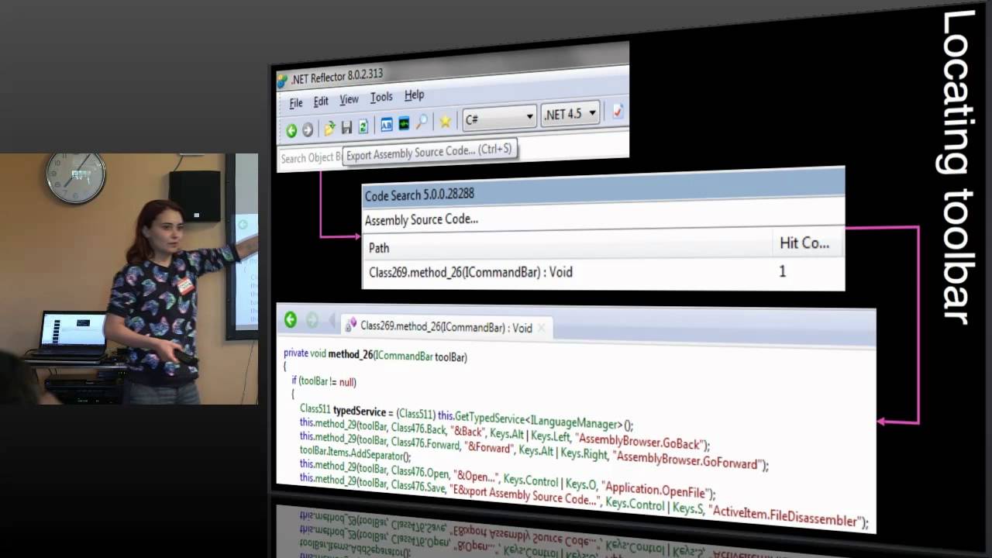Click the "E&xport Assembly Source Code..." string
The height and width of the screenshot is (558, 992).
click(525, 496)
